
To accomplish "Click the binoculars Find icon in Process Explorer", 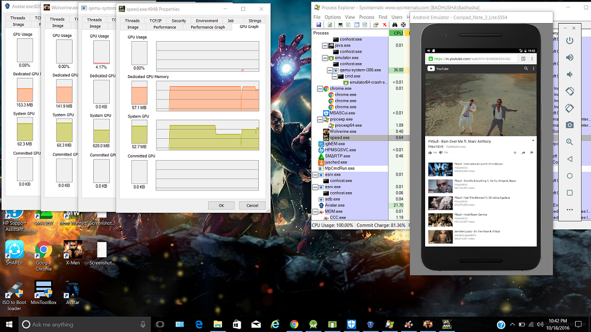I will [x=394, y=25].
